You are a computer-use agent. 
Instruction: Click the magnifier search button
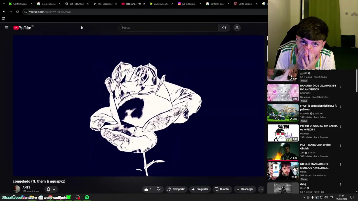point(224,28)
